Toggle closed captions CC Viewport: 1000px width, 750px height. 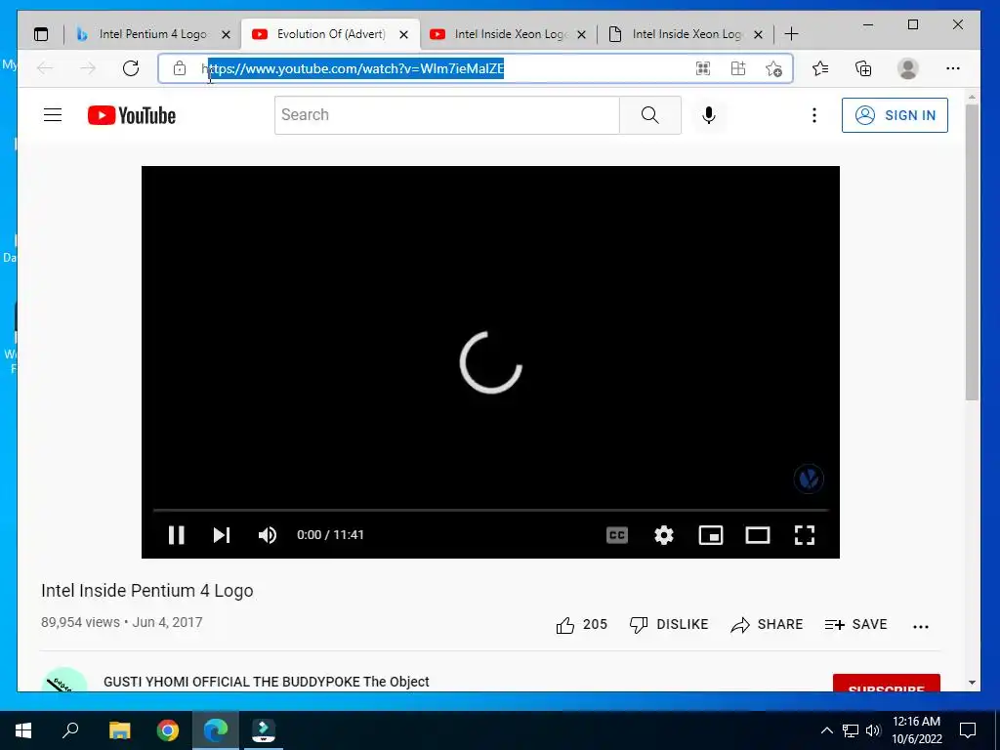[617, 534]
